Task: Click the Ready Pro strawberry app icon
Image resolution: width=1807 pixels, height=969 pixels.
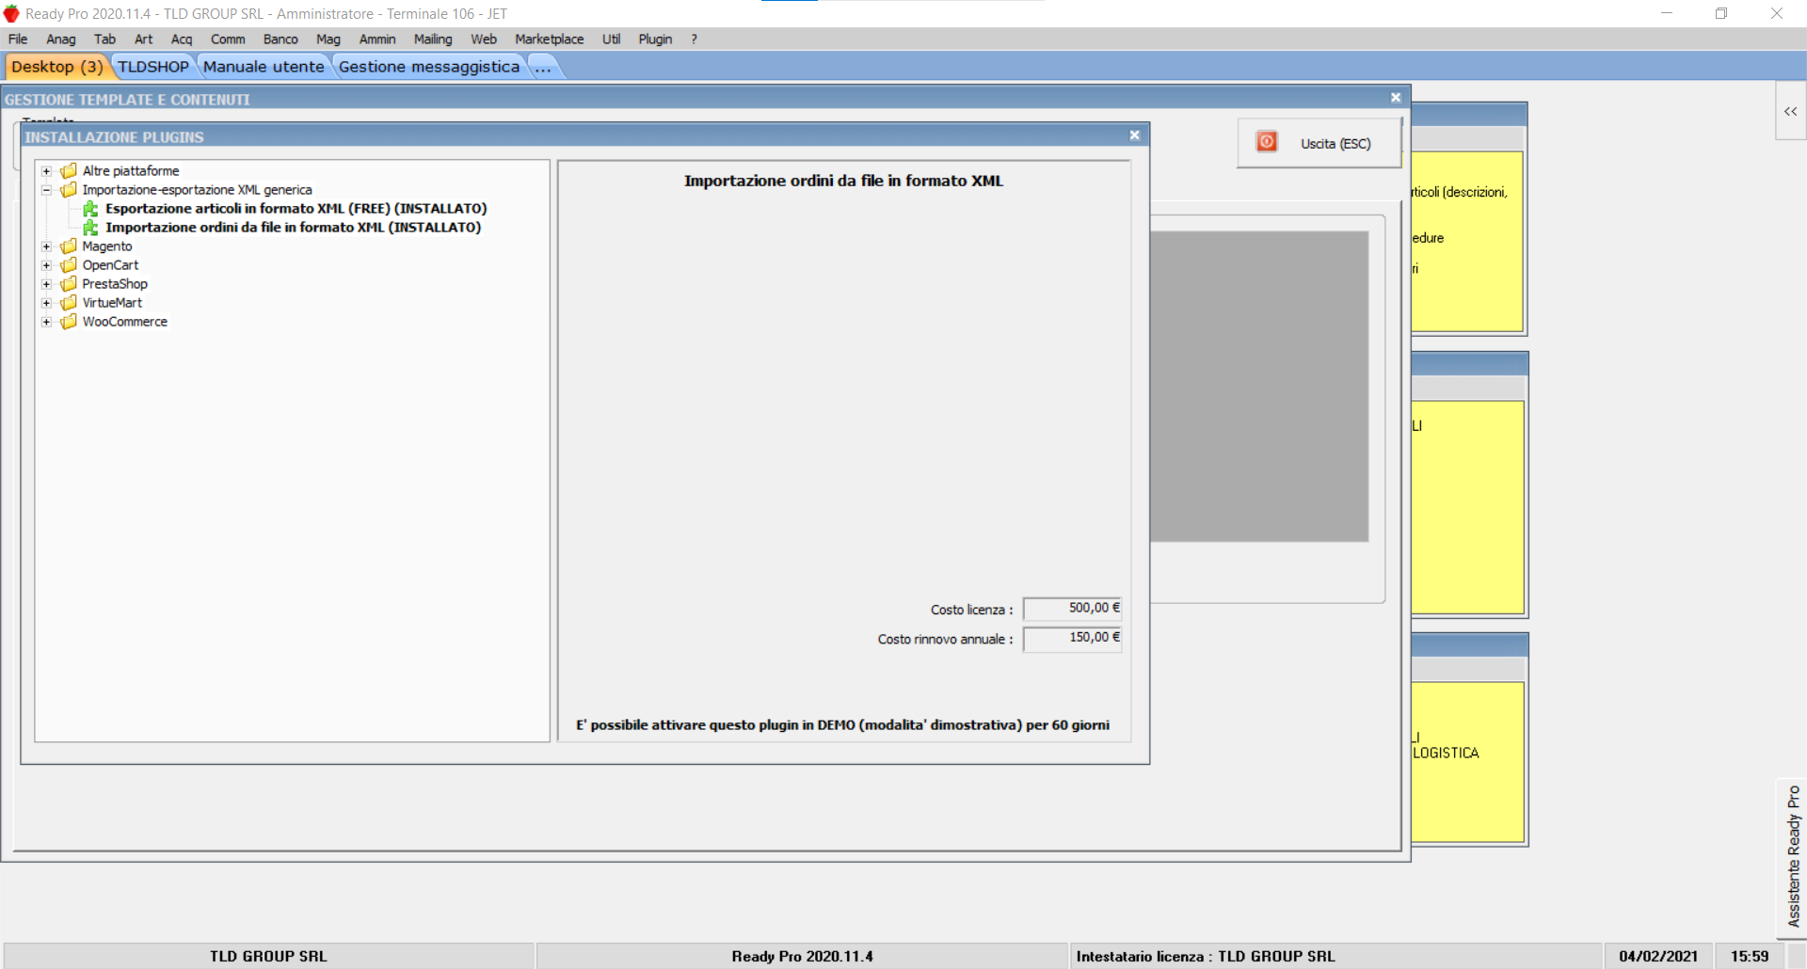Action: pyautogui.click(x=11, y=13)
